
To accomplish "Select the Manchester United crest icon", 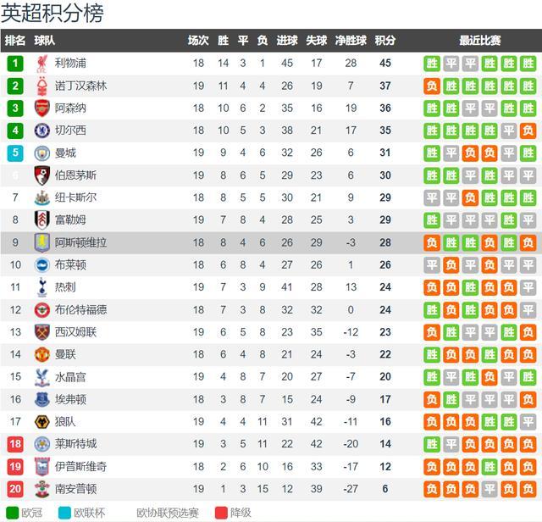I will click(x=41, y=354).
